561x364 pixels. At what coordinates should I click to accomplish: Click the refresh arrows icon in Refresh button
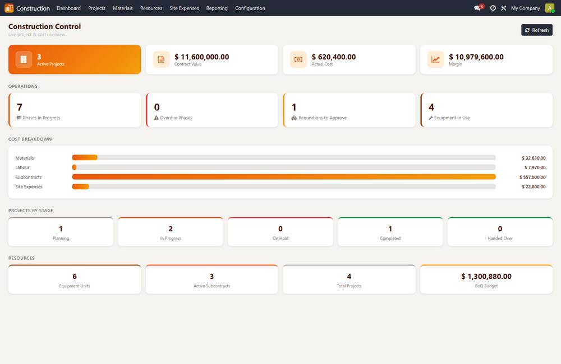coord(527,30)
